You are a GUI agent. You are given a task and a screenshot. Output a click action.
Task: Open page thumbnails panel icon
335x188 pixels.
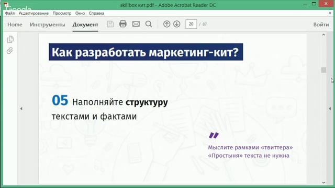click(x=10, y=39)
